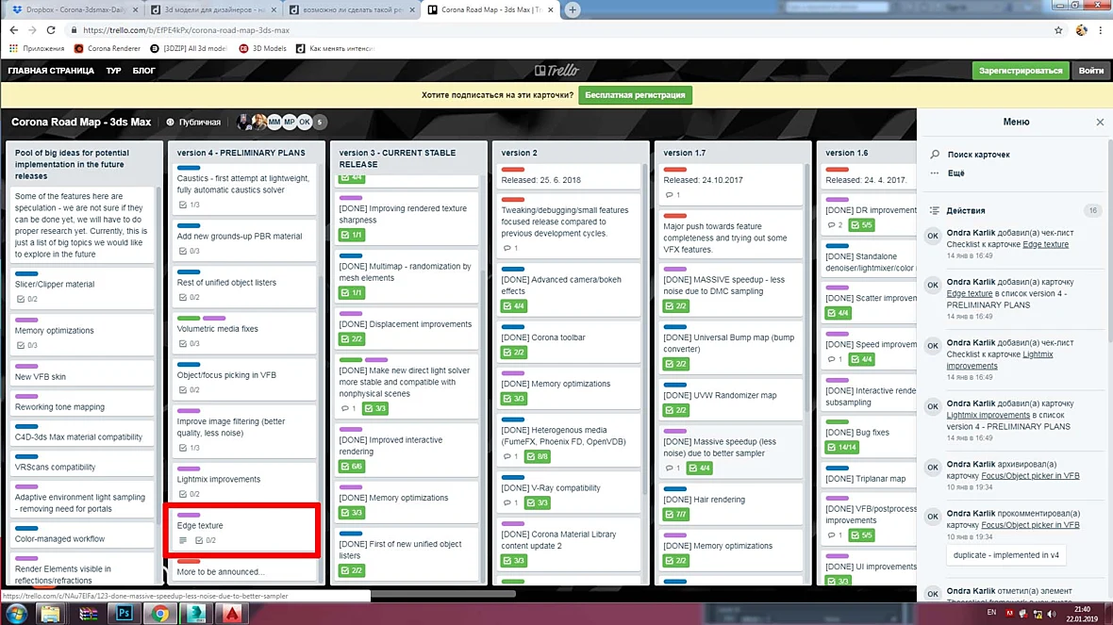The image size is (1113, 625).
Task: Switch to the Dropbox - Corona-3dsmax-Daily tab
Action: [75, 10]
